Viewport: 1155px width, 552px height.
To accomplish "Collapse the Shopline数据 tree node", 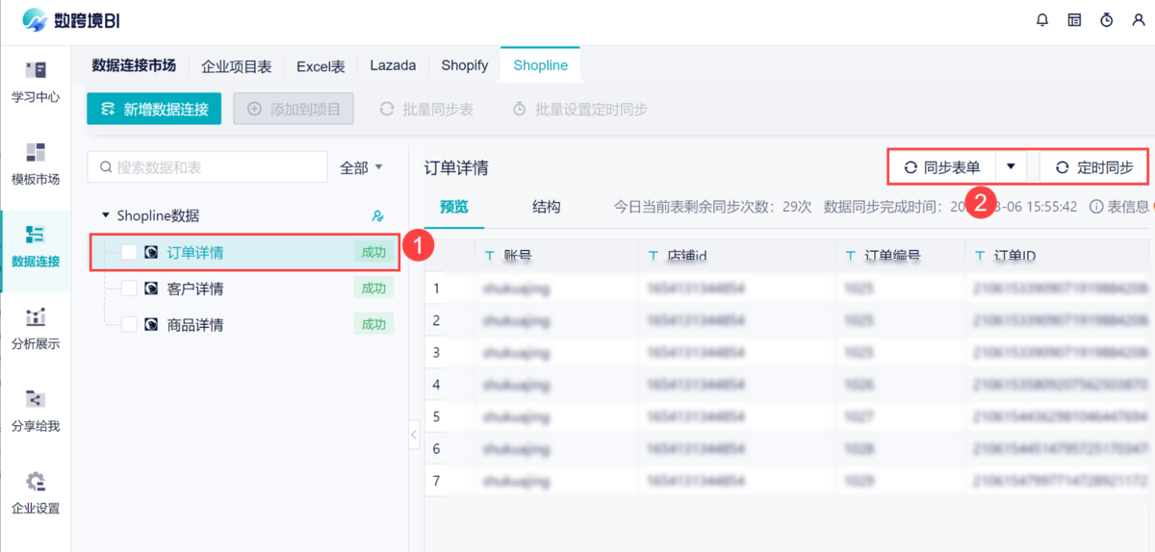I will click(x=106, y=216).
